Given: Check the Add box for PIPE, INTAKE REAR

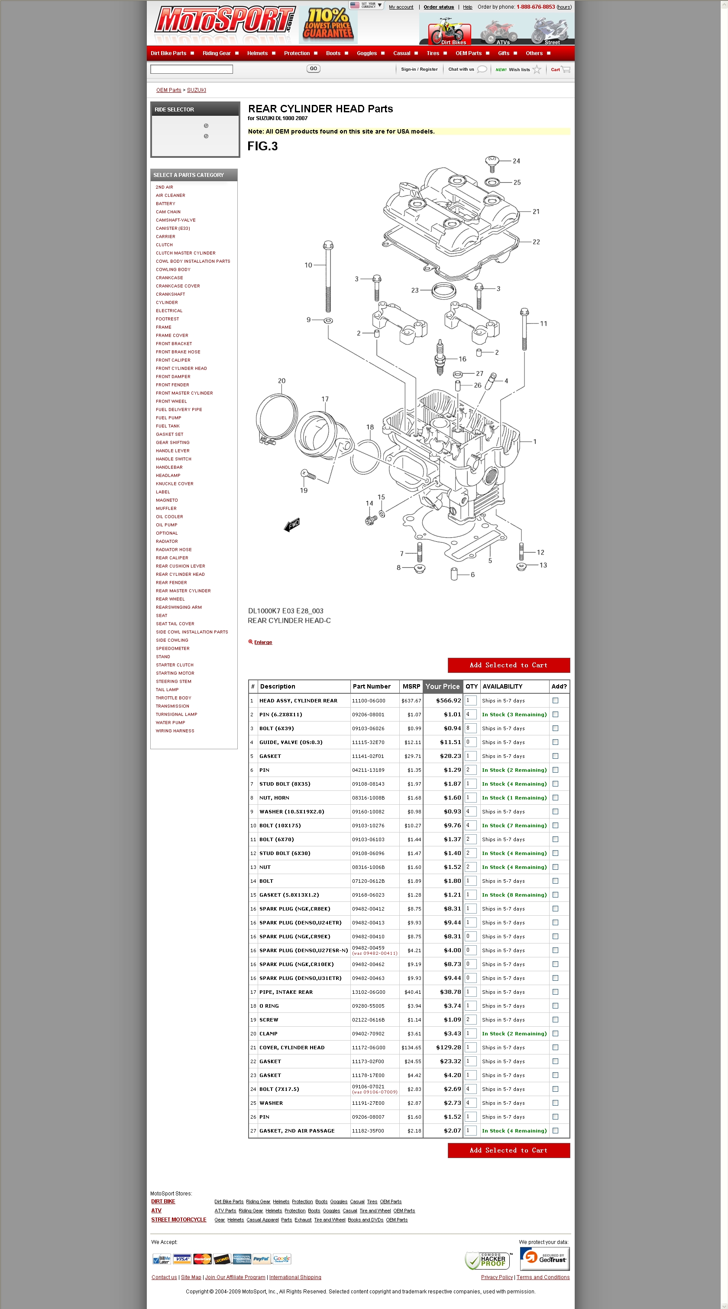Looking at the screenshot, I should [x=555, y=992].
